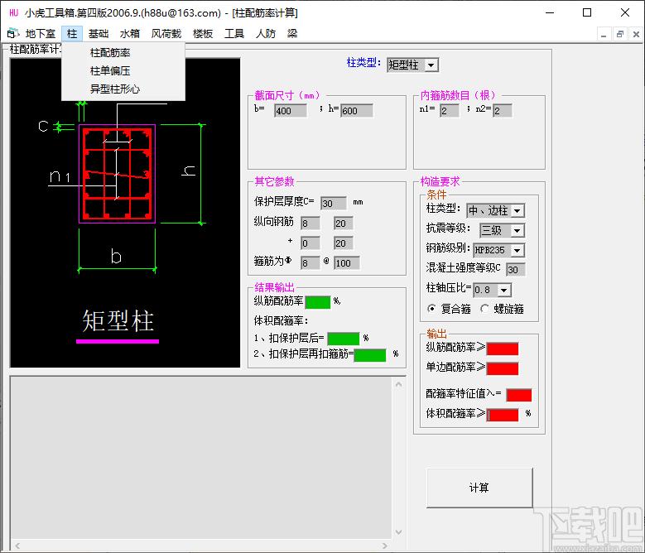Choose 柱配筋率 from the dropdown menu
The height and width of the screenshot is (553, 645).
coord(123,53)
